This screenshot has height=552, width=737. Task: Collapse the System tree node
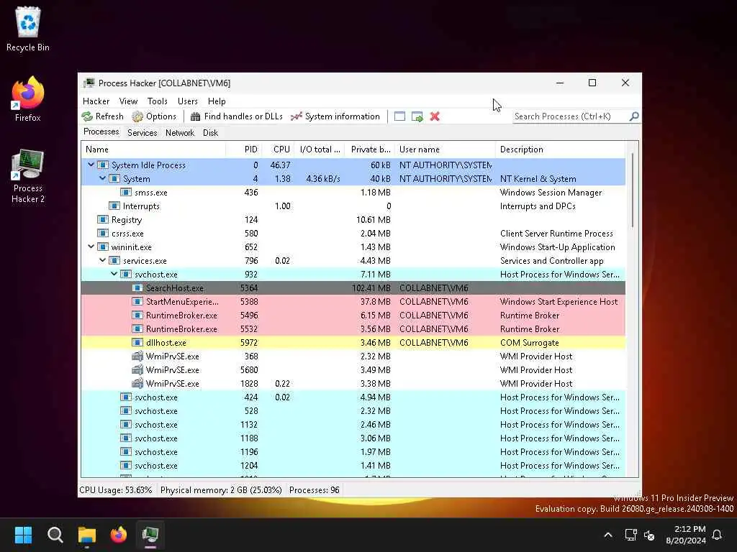[102, 178]
